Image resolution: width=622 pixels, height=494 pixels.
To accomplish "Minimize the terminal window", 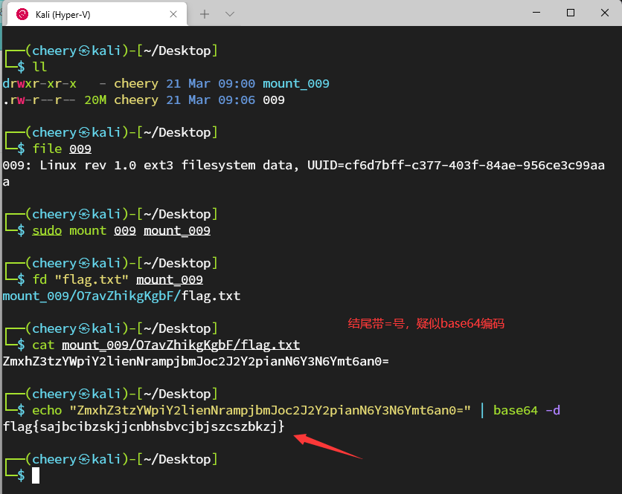I will (536, 13).
